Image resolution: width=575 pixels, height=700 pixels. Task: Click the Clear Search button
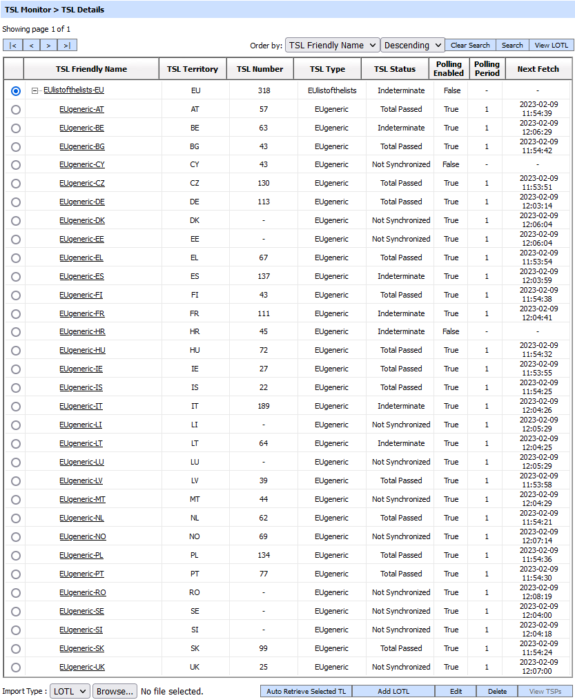point(469,46)
